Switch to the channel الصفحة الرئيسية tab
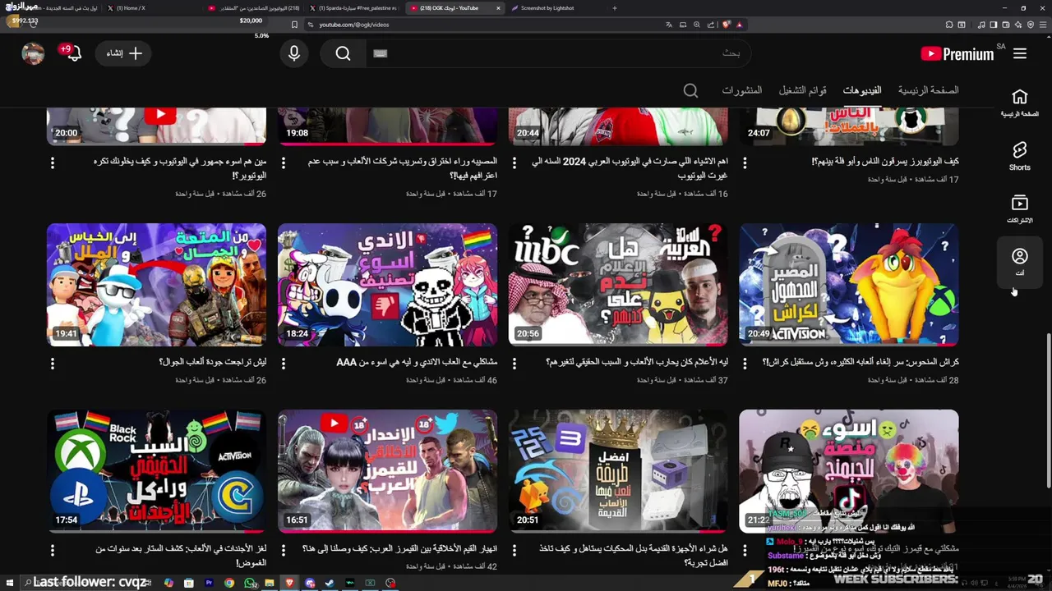1052x591 pixels. (x=928, y=90)
